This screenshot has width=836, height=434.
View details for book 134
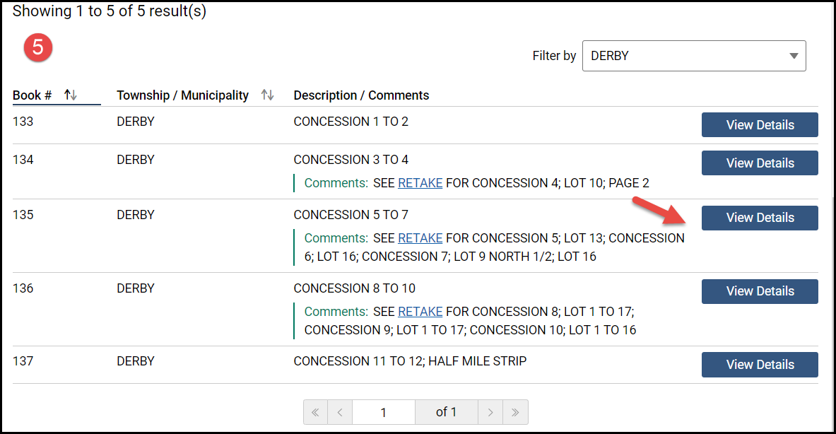tap(760, 163)
